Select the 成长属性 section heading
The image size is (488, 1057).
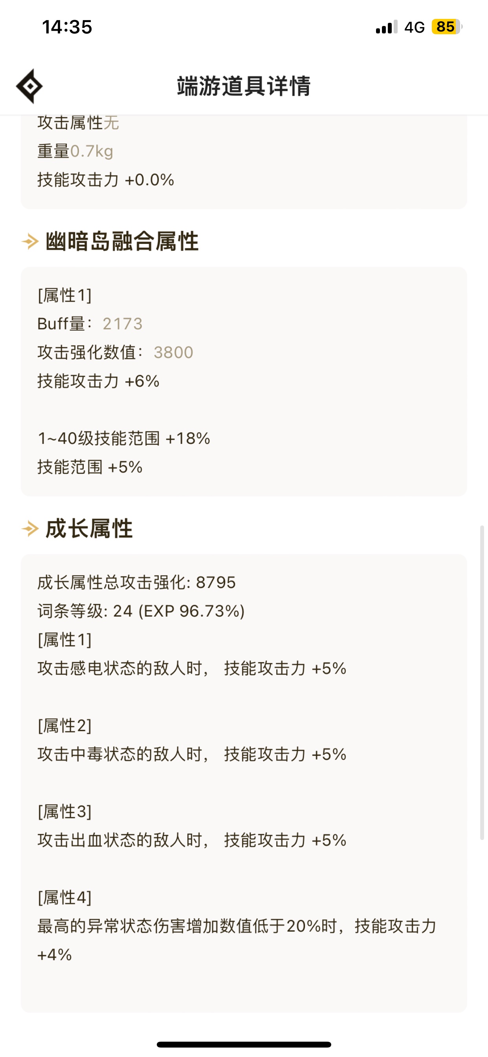tap(89, 528)
